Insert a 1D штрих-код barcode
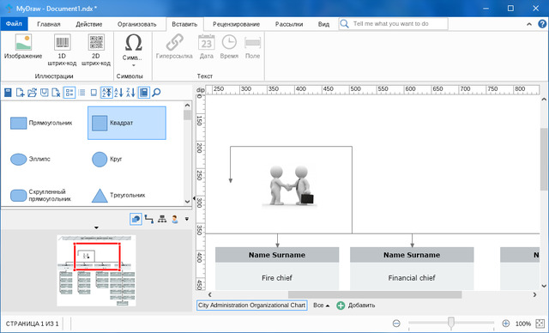Image resolution: width=549 pixels, height=333 pixels. tap(62, 50)
